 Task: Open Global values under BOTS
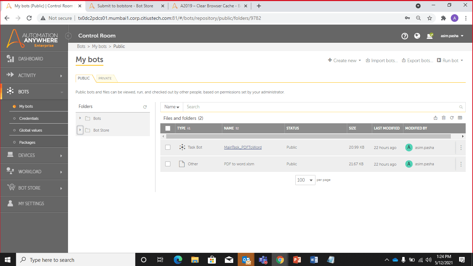tap(31, 130)
